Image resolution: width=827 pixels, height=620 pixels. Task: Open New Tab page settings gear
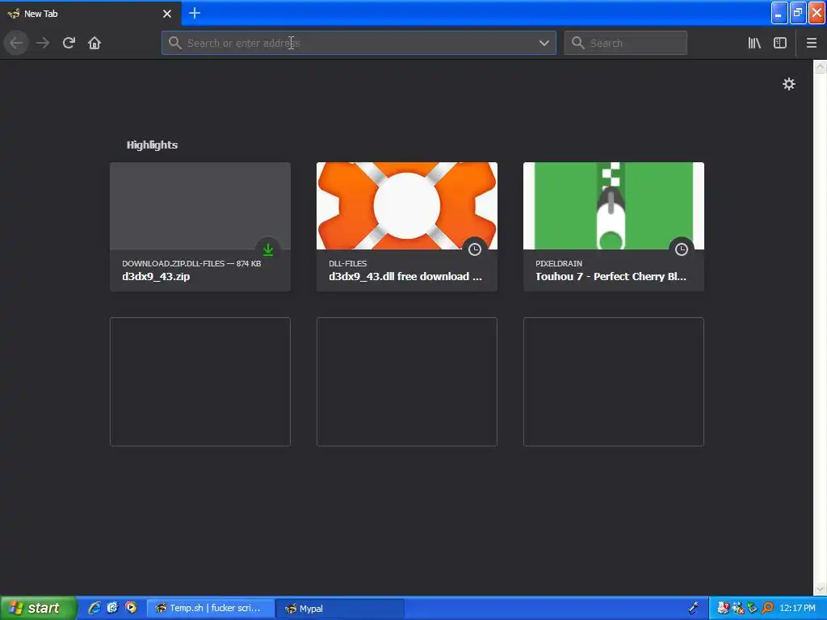tap(788, 84)
